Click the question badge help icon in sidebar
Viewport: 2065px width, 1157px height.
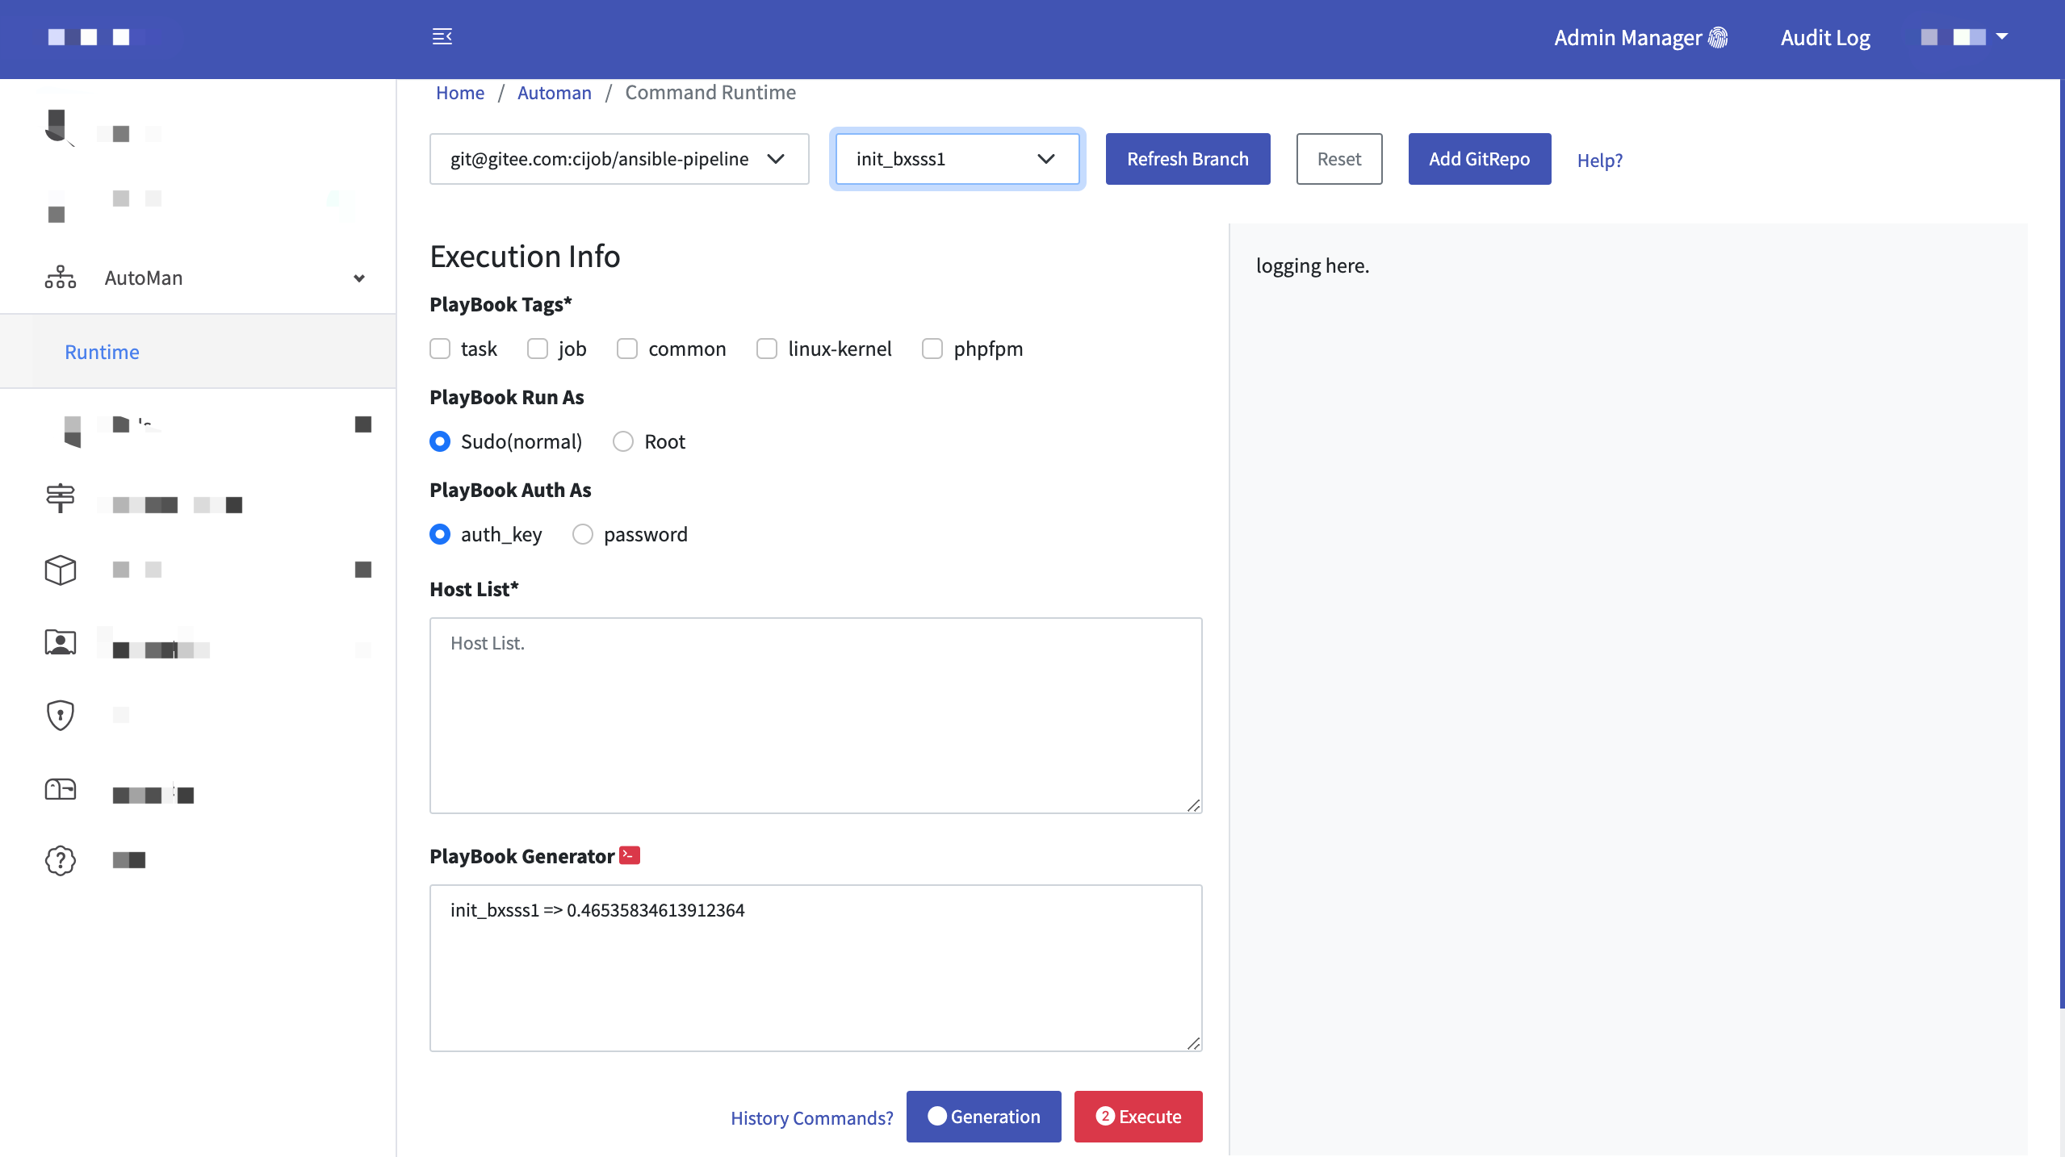tap(61, 860)
